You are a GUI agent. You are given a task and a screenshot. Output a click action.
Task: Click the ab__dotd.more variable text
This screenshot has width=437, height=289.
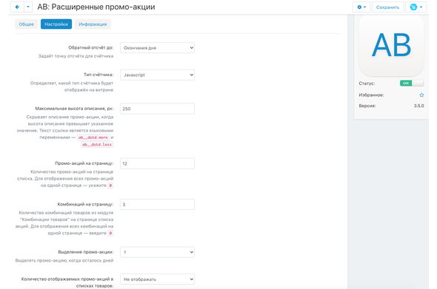[x=93, y=137]
